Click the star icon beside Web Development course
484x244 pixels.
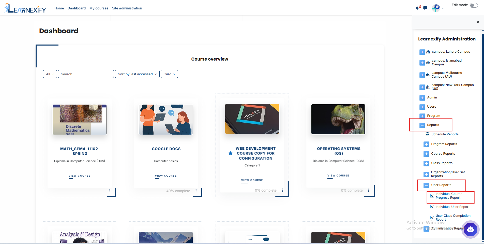pyautogui.click(x=231, y=153)
